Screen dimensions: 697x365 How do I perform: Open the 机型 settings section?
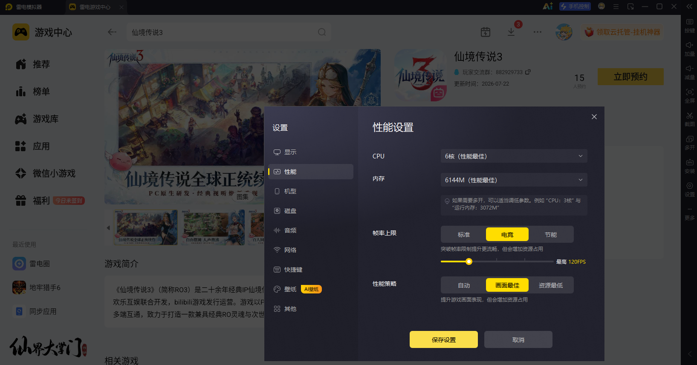tap(311, 191)
